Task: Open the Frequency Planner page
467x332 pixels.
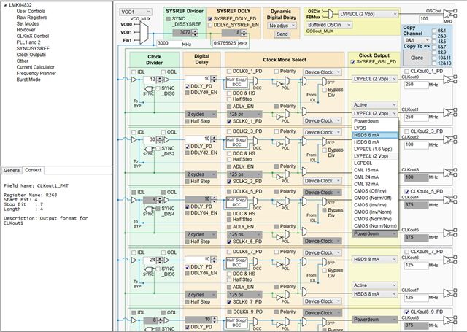Action: [x=36, y=73]
